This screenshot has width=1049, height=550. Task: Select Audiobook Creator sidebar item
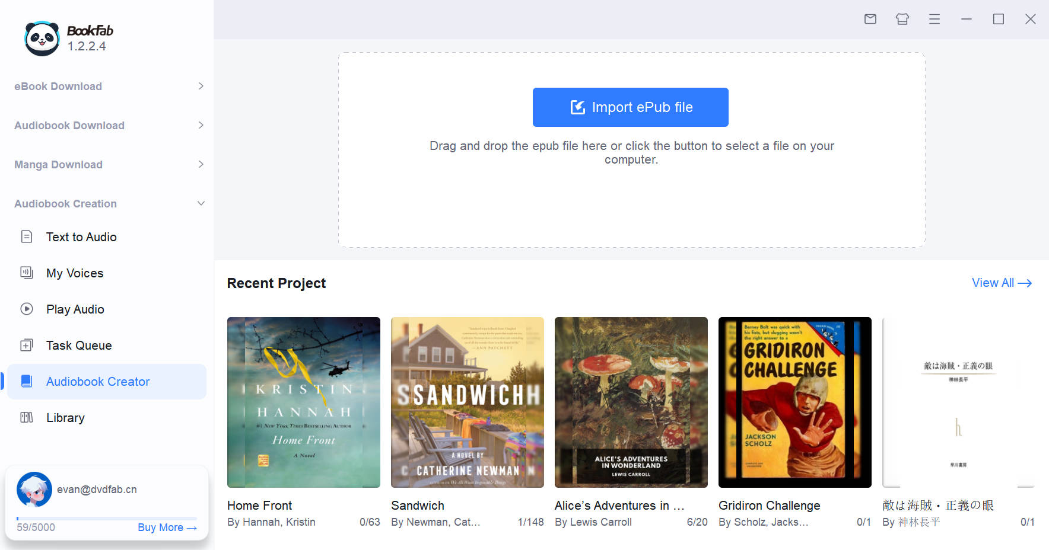pos(98,382)
